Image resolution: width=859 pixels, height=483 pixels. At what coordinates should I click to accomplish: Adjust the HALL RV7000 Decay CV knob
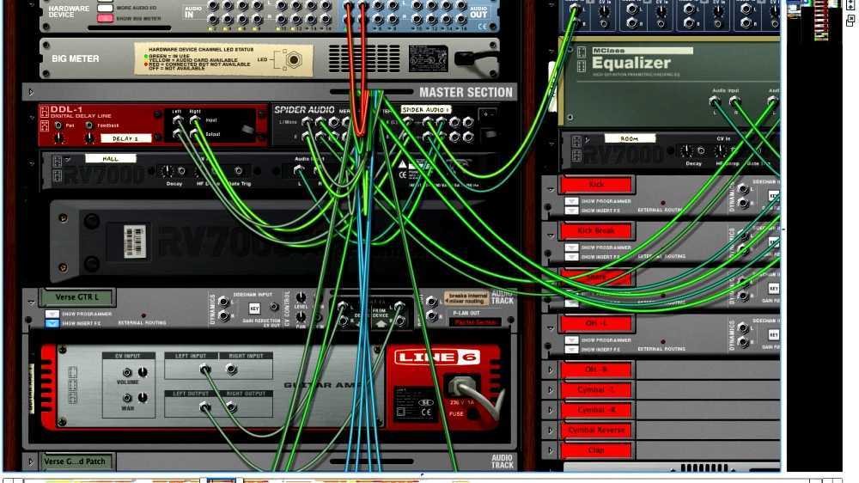pyautogui.click(x=166, y=171)
